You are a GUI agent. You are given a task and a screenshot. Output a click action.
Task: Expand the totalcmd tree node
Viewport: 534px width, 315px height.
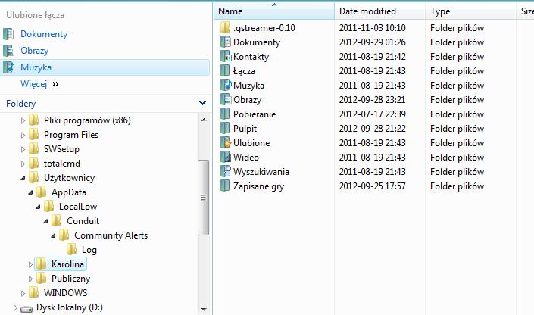pos(23,164)
